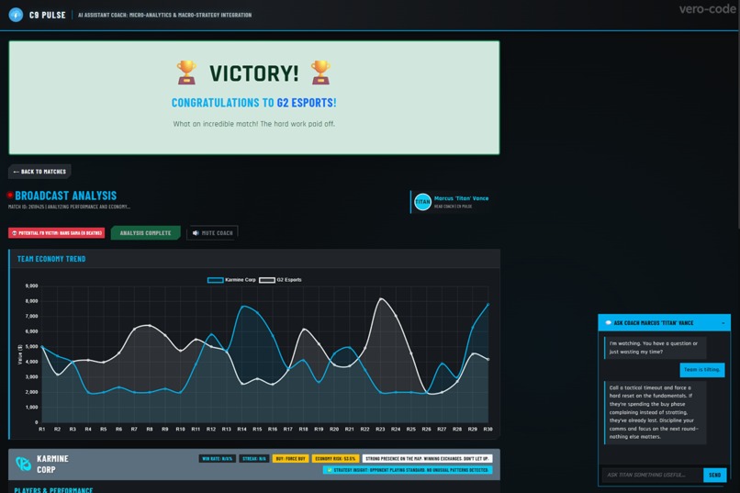Screen dimensions: 740x493
Task: Click the Marcus 'Titan' Vance coach name
Action: 461,198
